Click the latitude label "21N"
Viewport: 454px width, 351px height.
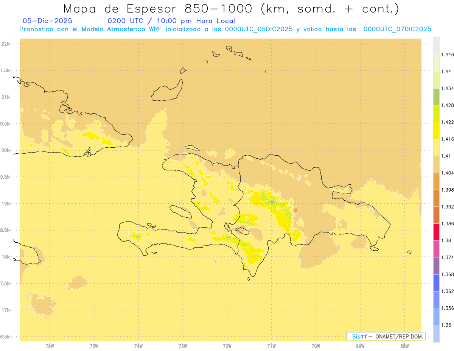click(6, 97)
